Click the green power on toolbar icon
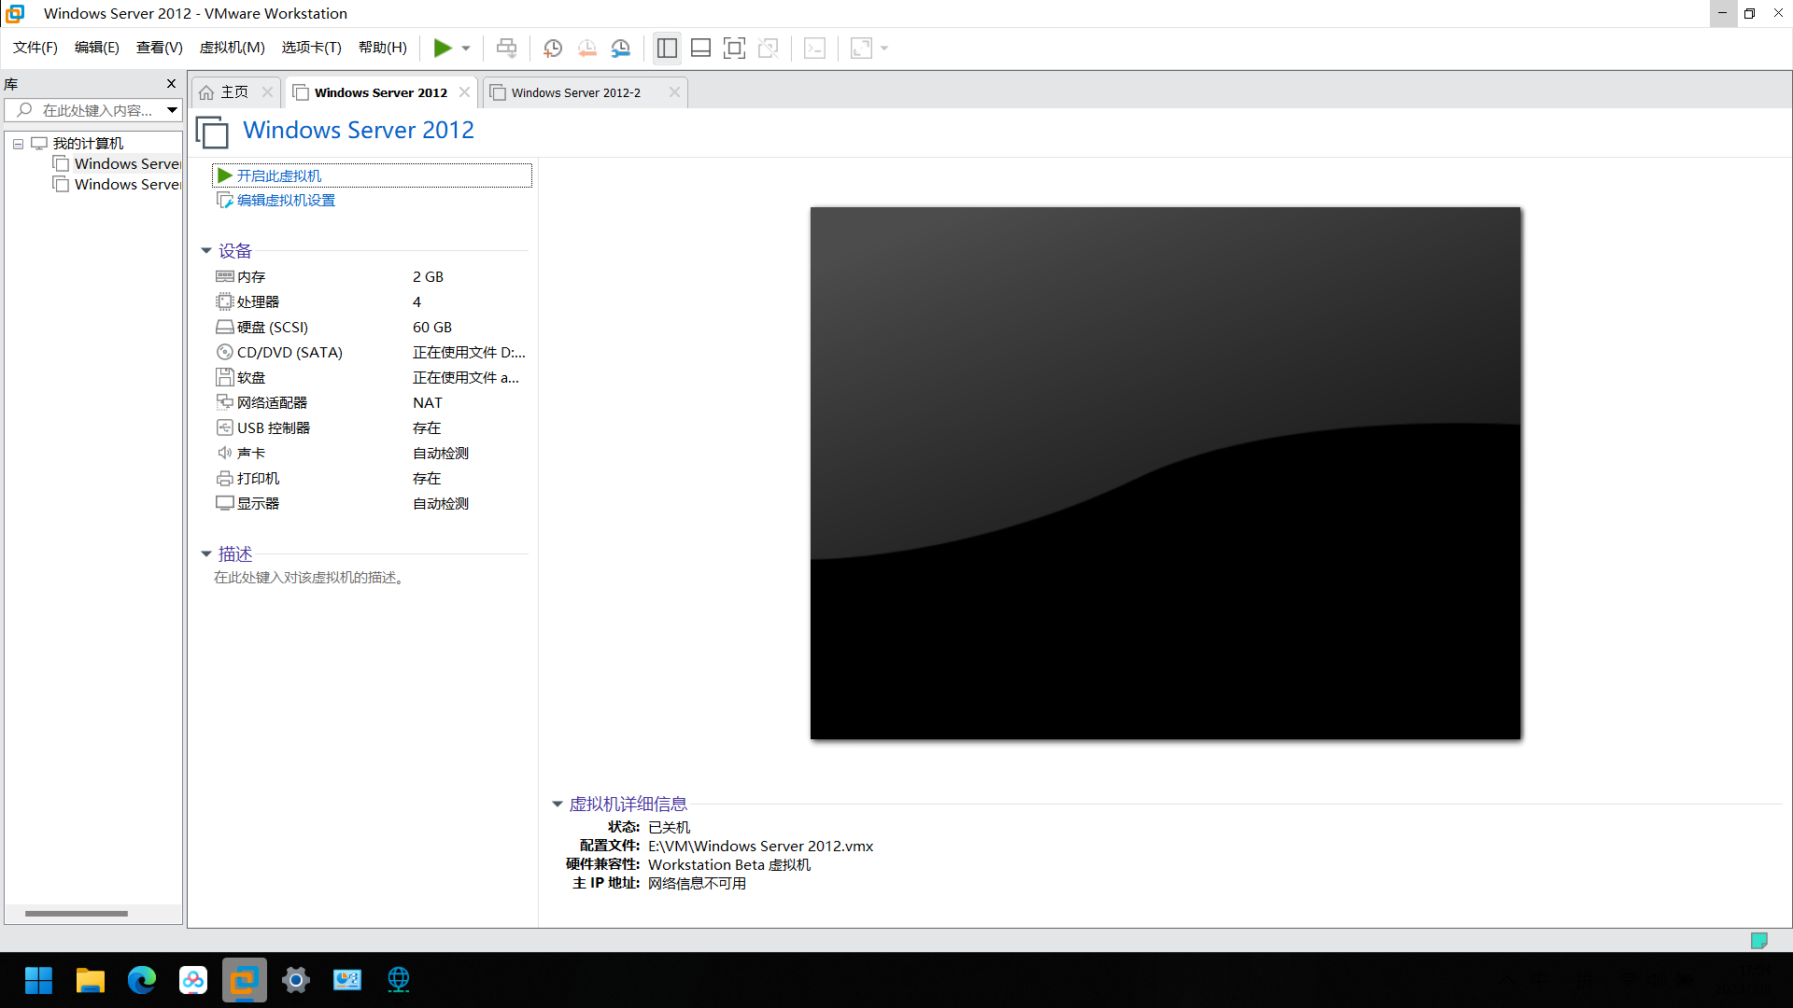 tap(443, 48)
